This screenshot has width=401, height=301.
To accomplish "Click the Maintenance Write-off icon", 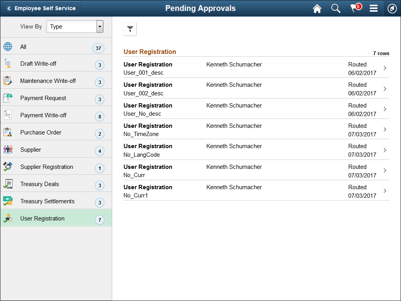I will click(8, 81).
